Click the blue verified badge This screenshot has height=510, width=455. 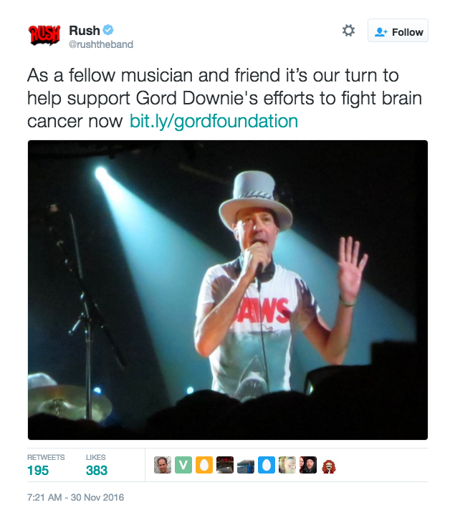pos(108,31)
